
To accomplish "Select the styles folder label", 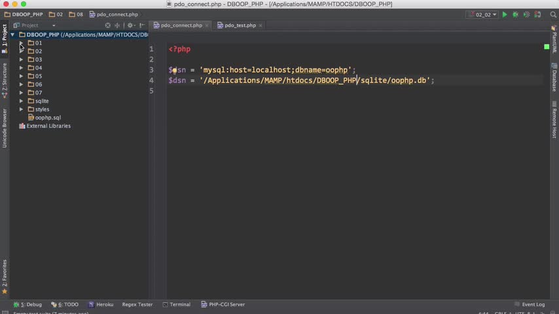I will [x=42, y=109].
